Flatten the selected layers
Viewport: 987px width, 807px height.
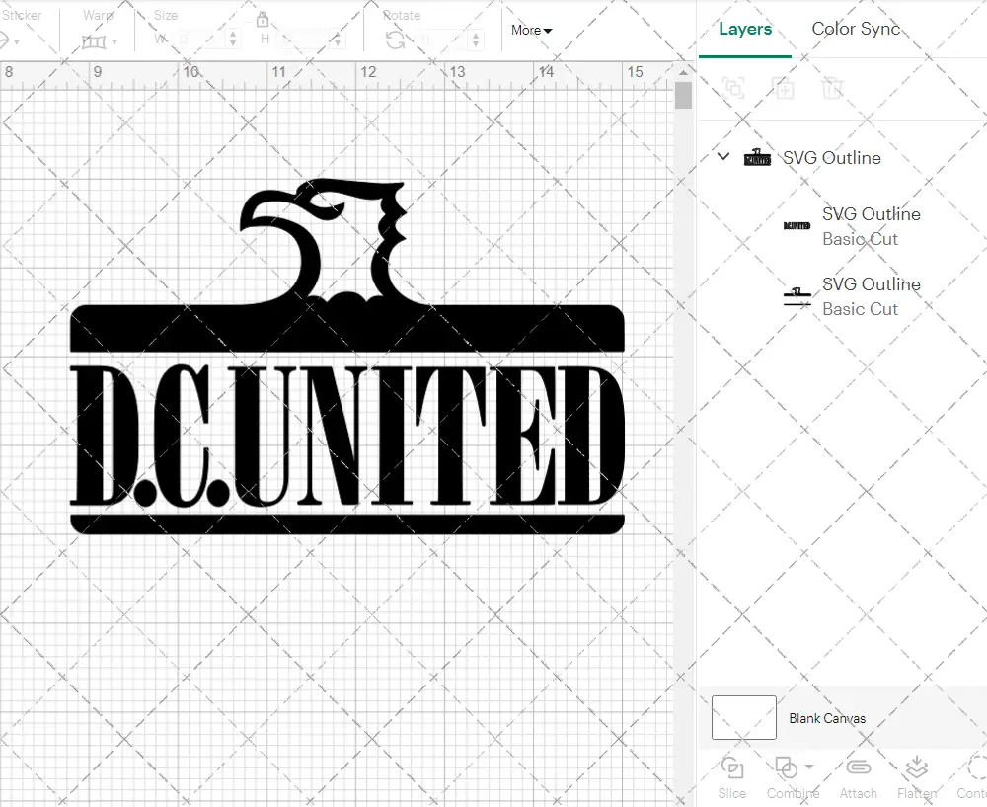(x=916, y=775)
